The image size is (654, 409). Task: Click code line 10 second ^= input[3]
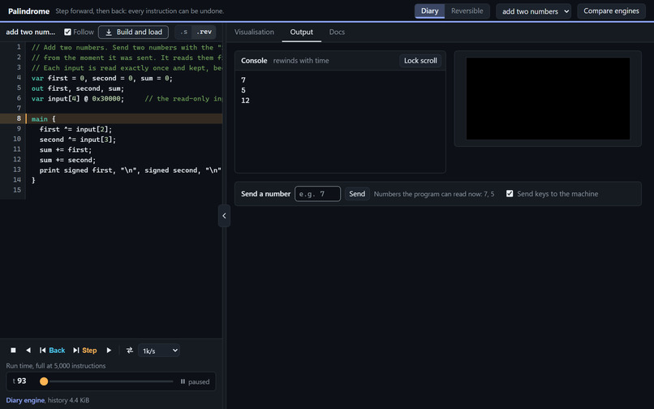[x=78, y=140]
